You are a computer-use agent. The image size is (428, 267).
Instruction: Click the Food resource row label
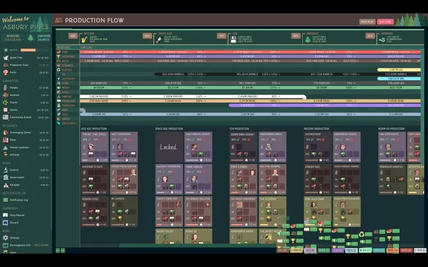[65, 52]
